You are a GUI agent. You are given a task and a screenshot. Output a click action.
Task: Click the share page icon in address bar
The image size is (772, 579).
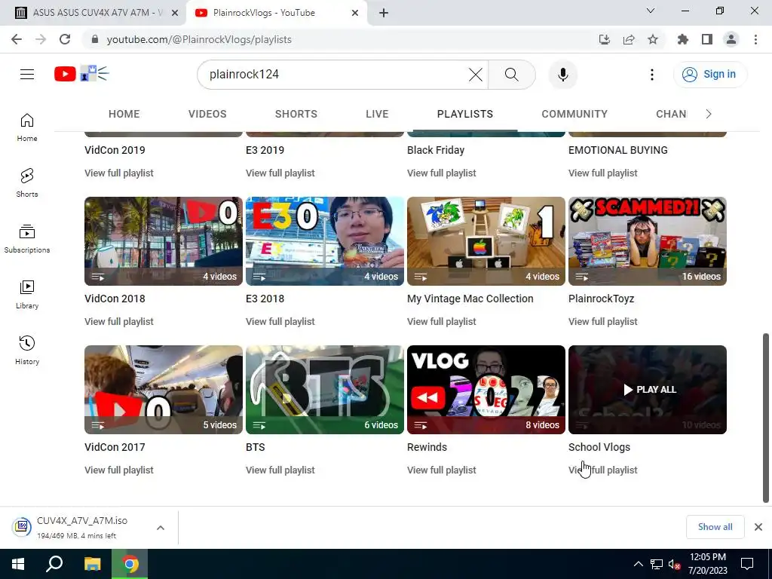[629, 39]
